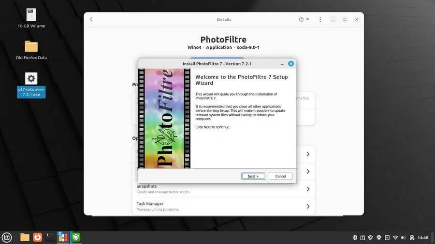
Task: Open the Bluetooth tray icon
Action: click(355, 238)
